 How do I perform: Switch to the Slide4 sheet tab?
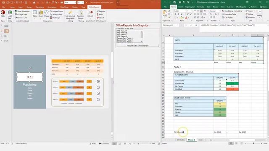[x=201, y=140]
